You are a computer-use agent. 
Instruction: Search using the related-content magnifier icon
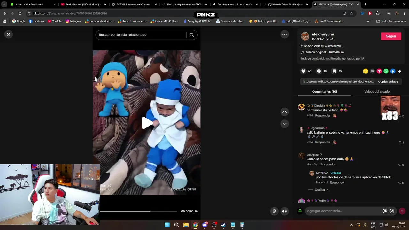[192, 35]
